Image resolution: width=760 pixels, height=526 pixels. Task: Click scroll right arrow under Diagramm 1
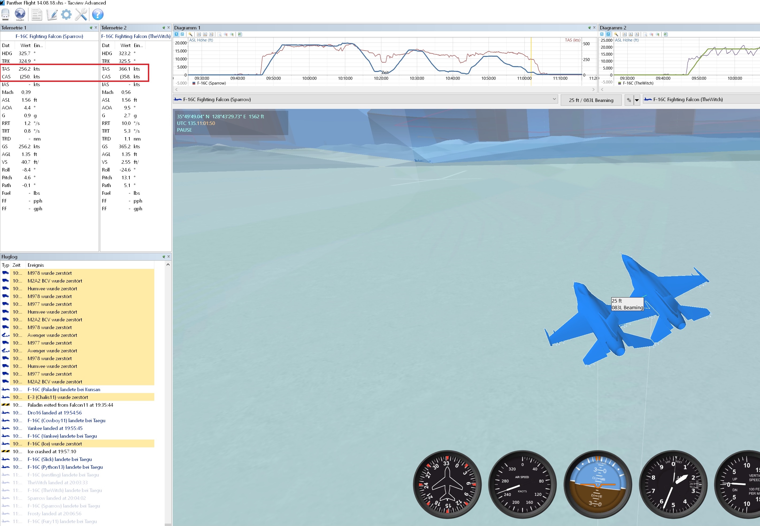(593, 89)
